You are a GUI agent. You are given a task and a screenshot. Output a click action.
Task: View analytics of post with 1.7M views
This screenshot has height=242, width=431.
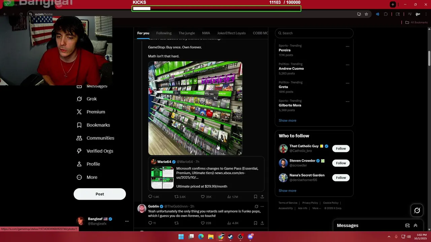(x=233, y=197)
